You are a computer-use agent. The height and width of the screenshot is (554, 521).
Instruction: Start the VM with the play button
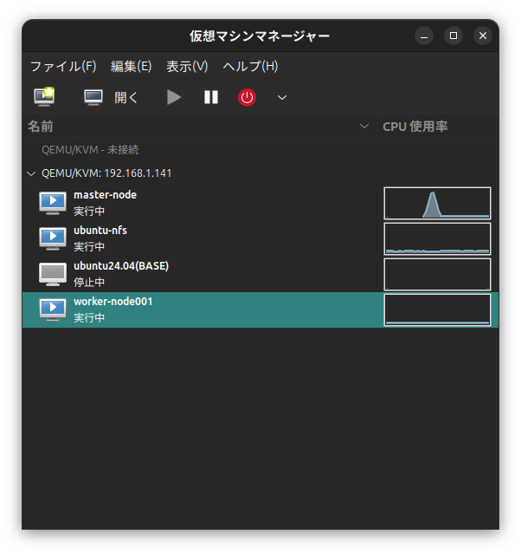(x=174, y=97)
